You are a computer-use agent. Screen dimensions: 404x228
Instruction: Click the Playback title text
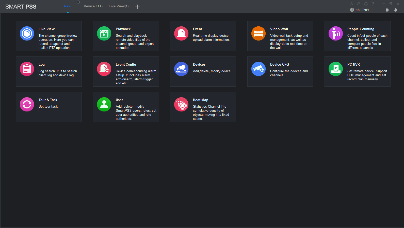click(x=123, y=29)
